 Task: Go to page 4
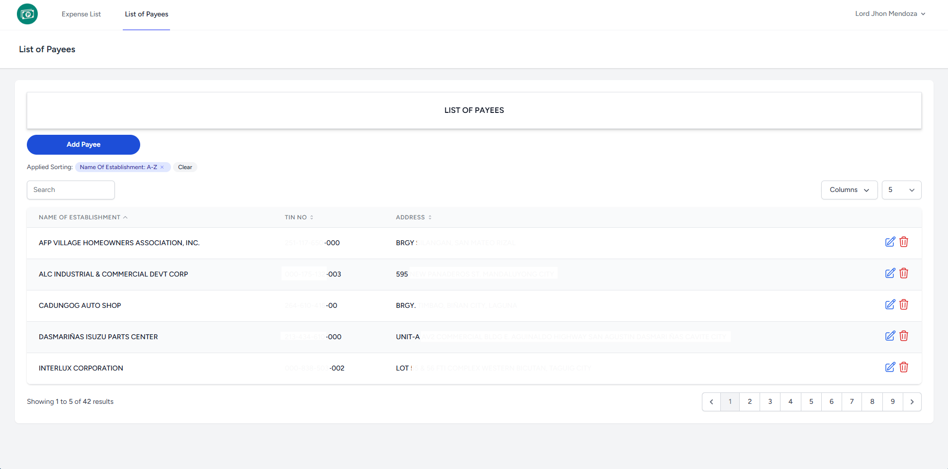point(790,402)
